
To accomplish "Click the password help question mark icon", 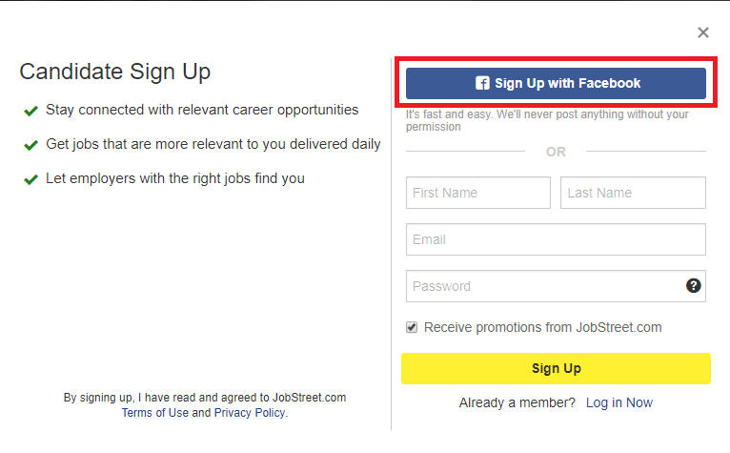I will (693, 286).
